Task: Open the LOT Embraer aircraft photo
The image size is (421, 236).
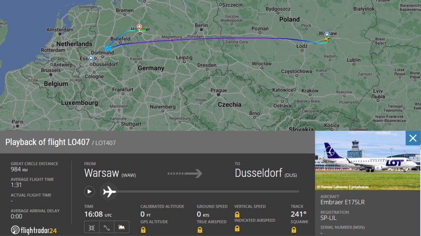Action: tap(368, 160)
